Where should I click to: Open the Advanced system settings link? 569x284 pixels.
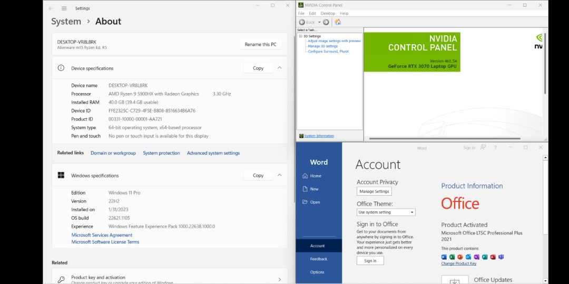tap(213, 153)
